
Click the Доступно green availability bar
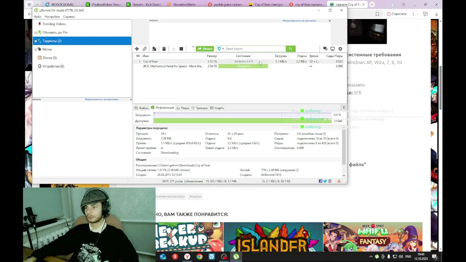coord(242,121)
